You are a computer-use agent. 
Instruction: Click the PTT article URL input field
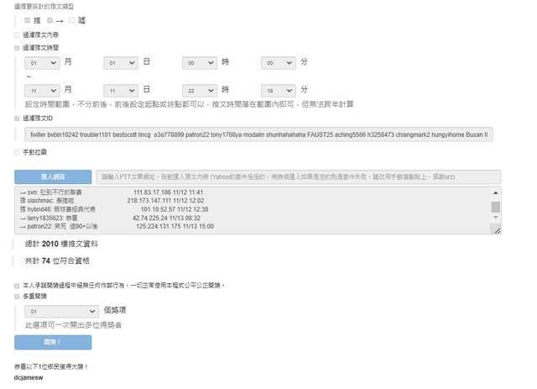pyautogui.click(x=298, y=176)
